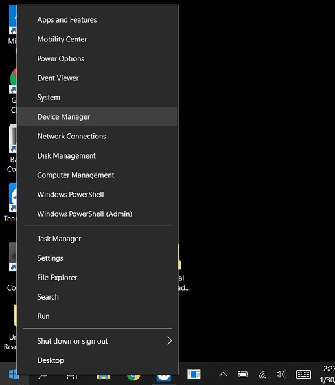Click the Windows Start button
335x385 pixels.
(x=13, y=375)
